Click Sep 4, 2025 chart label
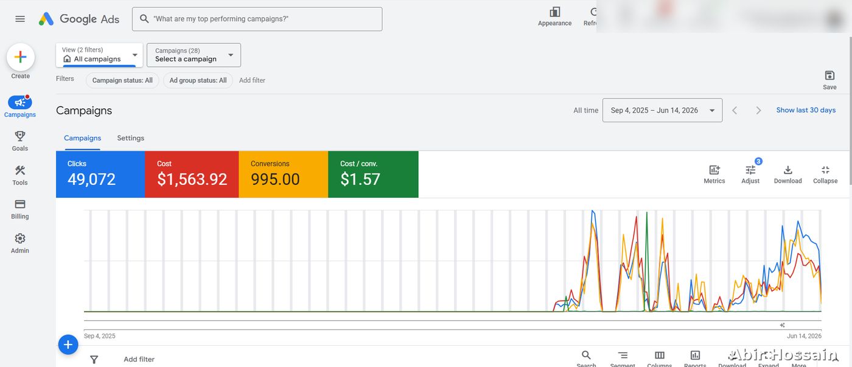Image resolution: width=852 pixels, height=367 pixels. click(100, 336)
